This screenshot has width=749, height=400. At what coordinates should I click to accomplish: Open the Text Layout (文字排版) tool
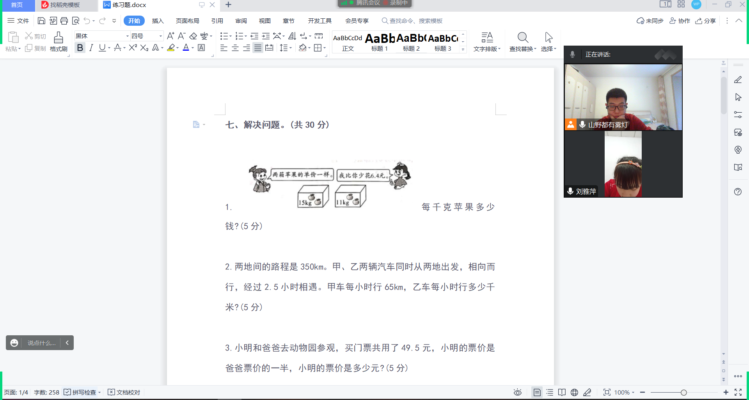click(x=487, y=42)
